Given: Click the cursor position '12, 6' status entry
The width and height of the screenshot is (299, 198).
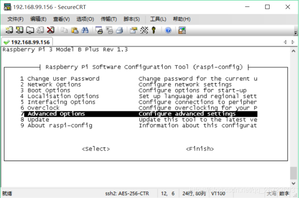Looking at the screenshot, I should (168, 193).
